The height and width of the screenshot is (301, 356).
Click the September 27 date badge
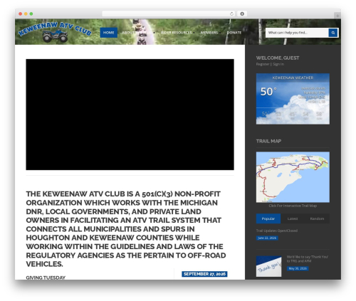coord(204,274)
